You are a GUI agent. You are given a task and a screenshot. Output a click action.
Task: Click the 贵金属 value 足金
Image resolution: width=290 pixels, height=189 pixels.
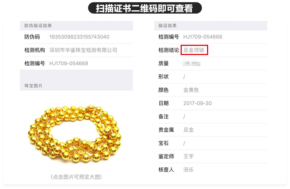point(188,130)
